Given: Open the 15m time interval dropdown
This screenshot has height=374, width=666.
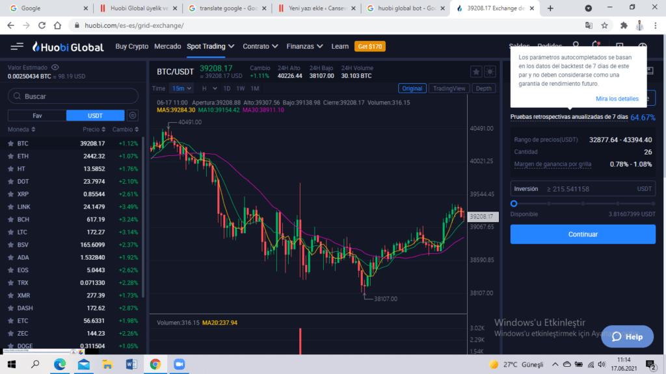Looking at the screenshot, I should pos(181,88).
